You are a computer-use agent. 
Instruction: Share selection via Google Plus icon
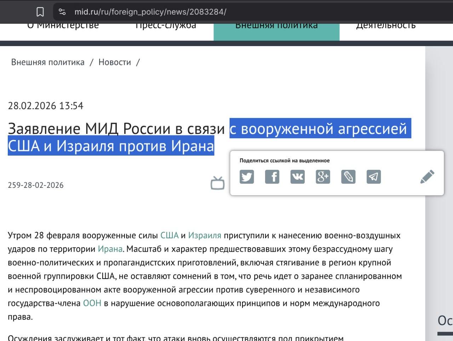coord(323,177)
